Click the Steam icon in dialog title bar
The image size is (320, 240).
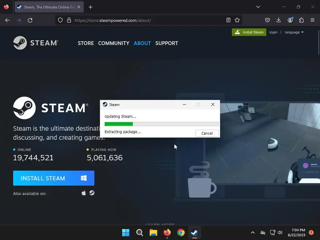point(105,104)
